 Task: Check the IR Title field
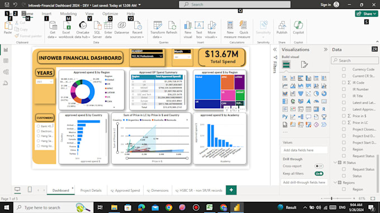point(344,96)
